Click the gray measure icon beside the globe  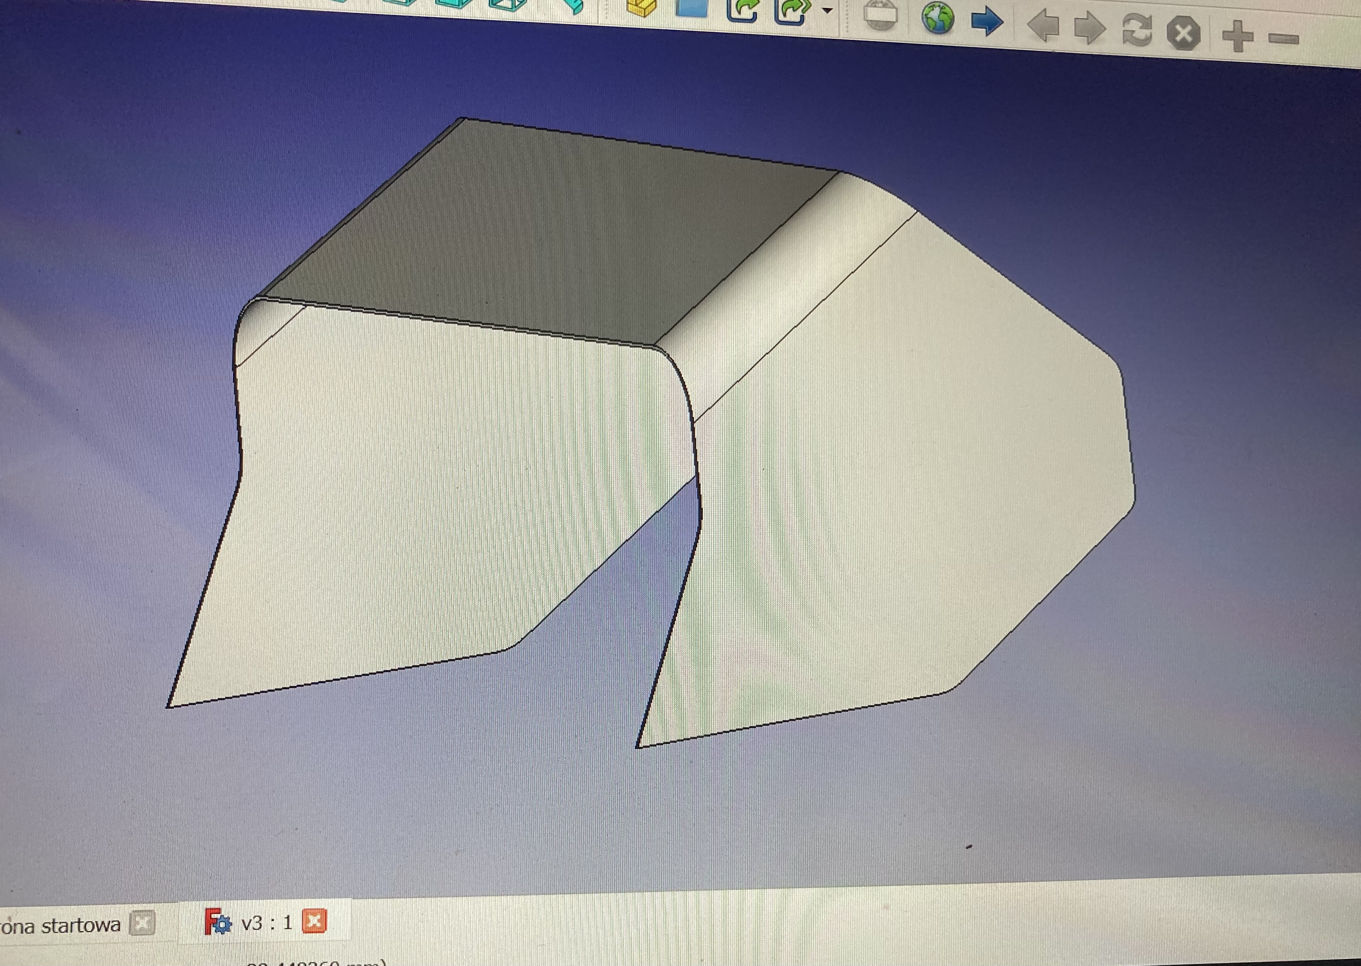(880, 14)
